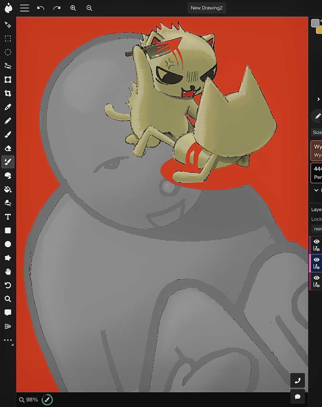Screen dimensions: 322x407
Task: Toggle visibility eye of bottom layer
Action: [x=317, y=278]
